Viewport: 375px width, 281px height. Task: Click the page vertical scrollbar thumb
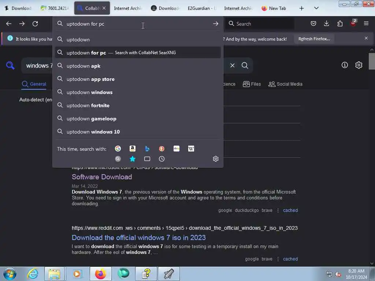pyautogui.click(x=372, y=61)
